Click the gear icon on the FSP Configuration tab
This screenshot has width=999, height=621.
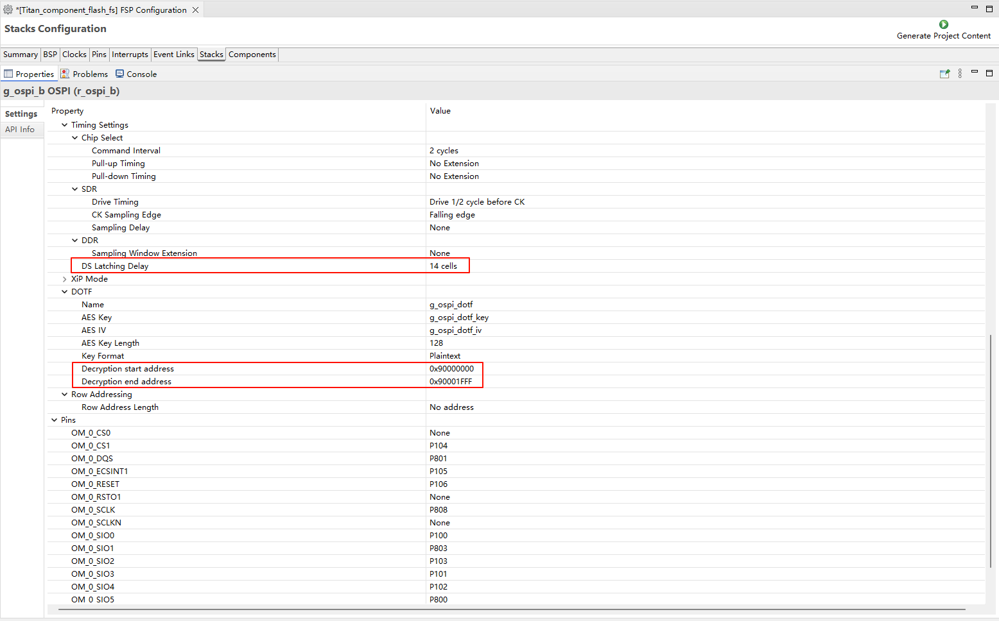pyautogui.click(x=8, y=10)
